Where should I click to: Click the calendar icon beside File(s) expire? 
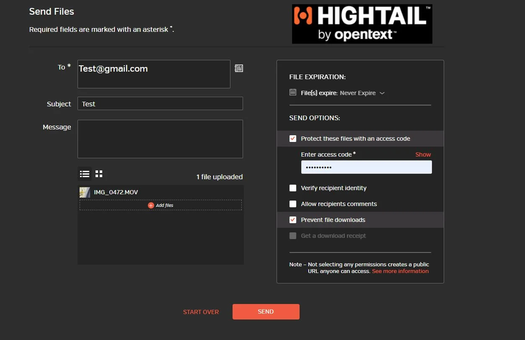(293, 92)
